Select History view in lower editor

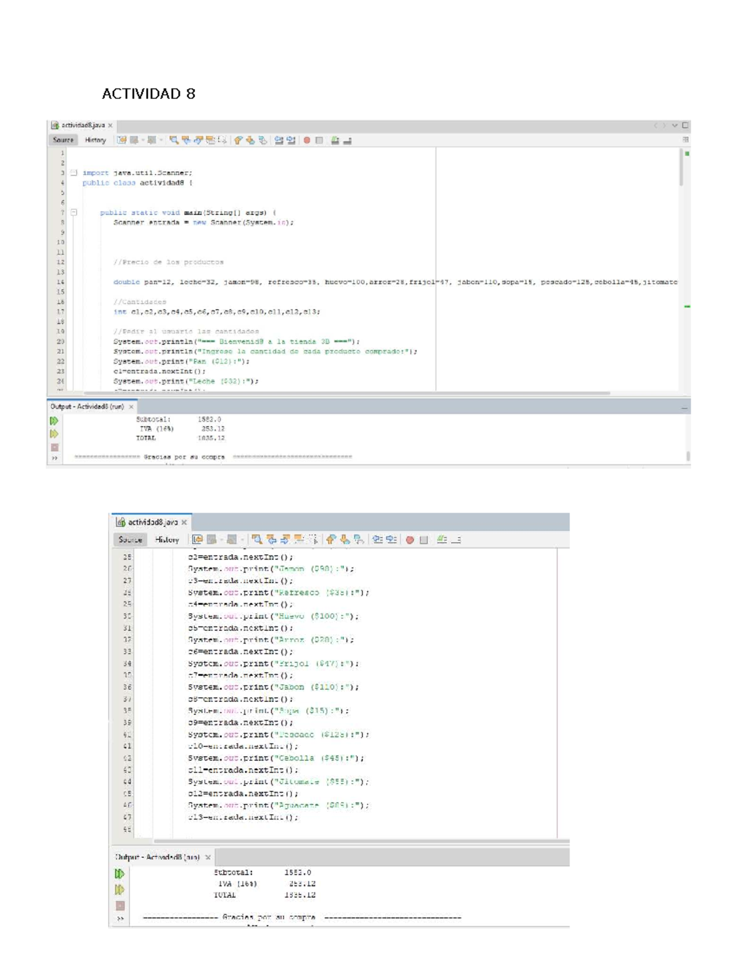click(167, 539)
